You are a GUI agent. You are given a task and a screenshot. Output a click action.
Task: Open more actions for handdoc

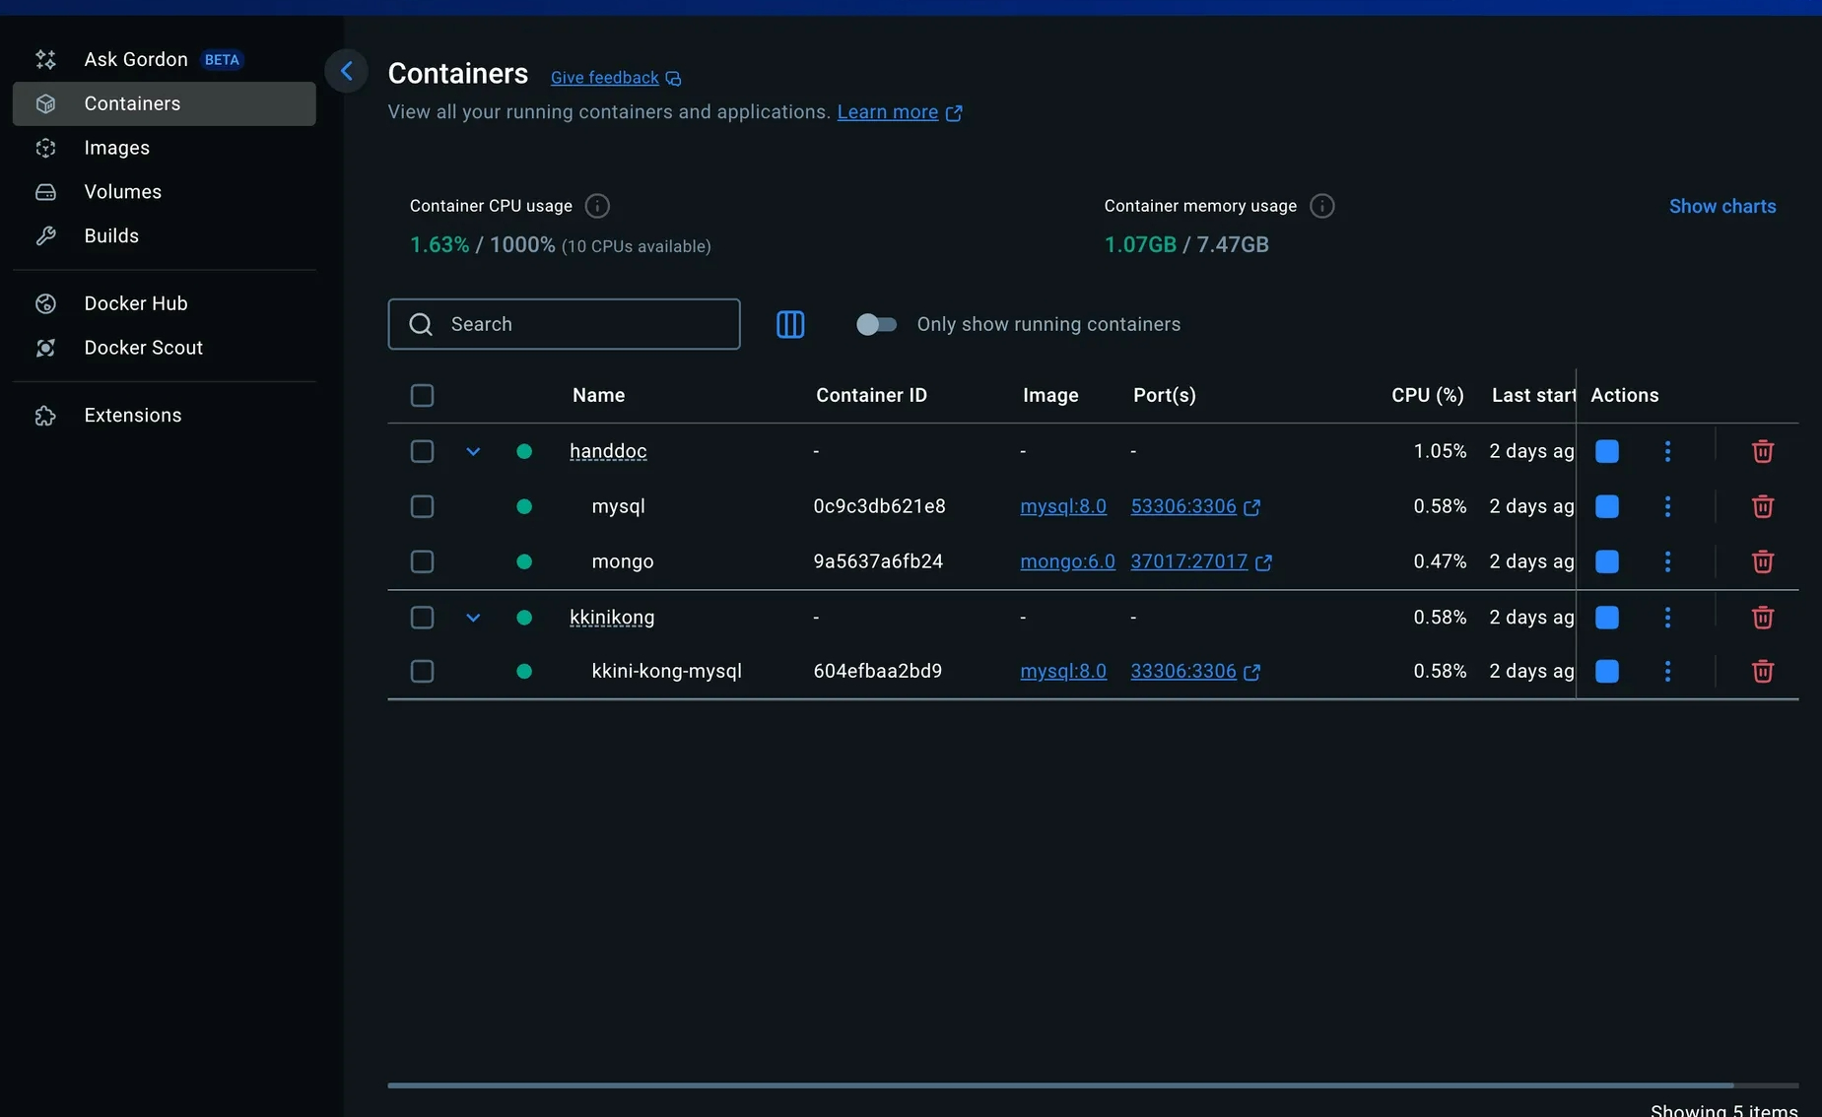click(1667, 451)
